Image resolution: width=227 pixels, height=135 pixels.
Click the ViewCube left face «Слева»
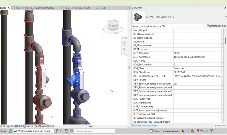point(110,25)
